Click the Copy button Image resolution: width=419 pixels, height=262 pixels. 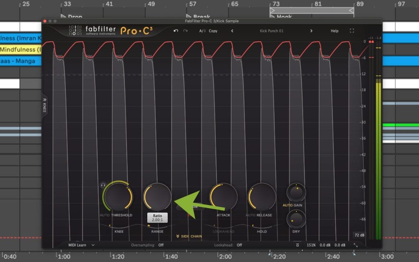click(213, 31)
